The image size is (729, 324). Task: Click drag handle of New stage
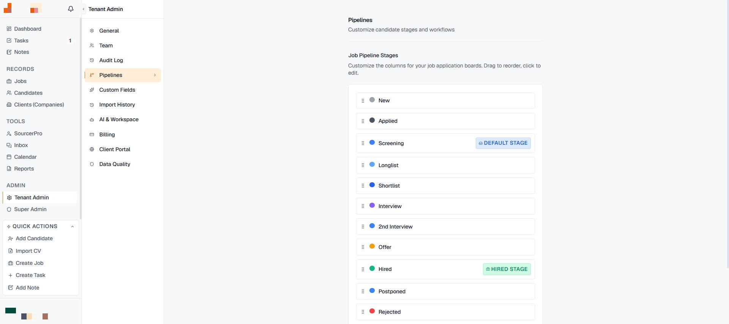point(363,101)
